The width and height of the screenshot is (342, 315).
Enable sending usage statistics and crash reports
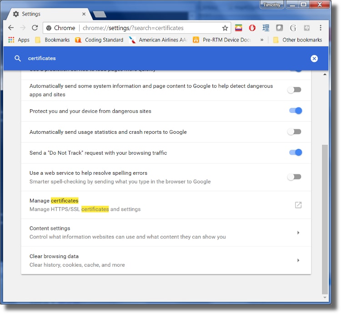[x=294, y=132]
